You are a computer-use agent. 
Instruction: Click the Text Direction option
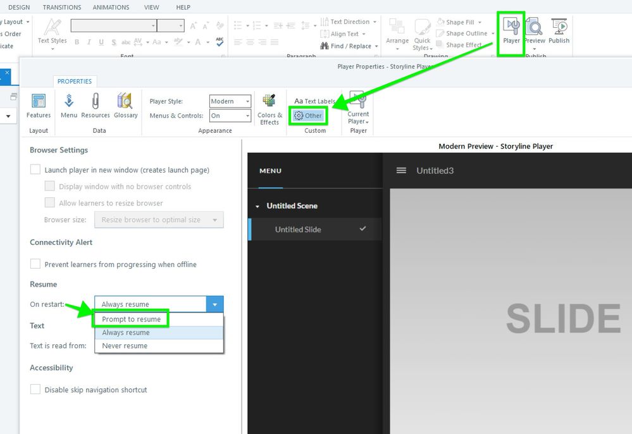(345, 22)
